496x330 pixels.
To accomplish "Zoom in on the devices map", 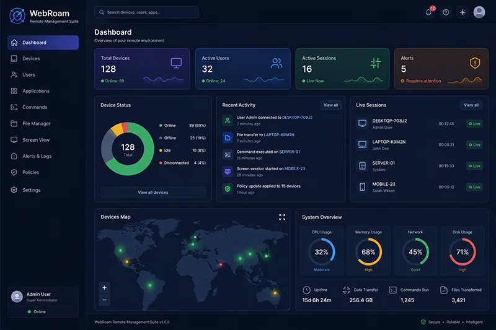I will [104, 288].
